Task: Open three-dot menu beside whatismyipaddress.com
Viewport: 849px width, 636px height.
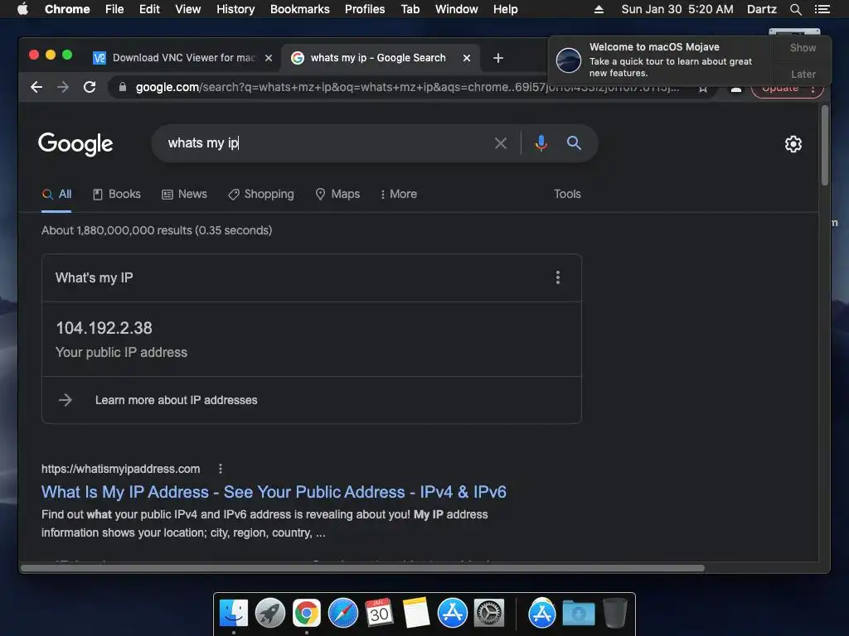Action: point(221,469)
